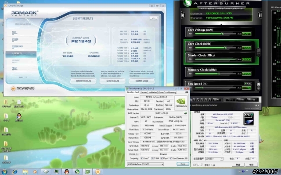Click the Memory Clock value field

(246, 74)
